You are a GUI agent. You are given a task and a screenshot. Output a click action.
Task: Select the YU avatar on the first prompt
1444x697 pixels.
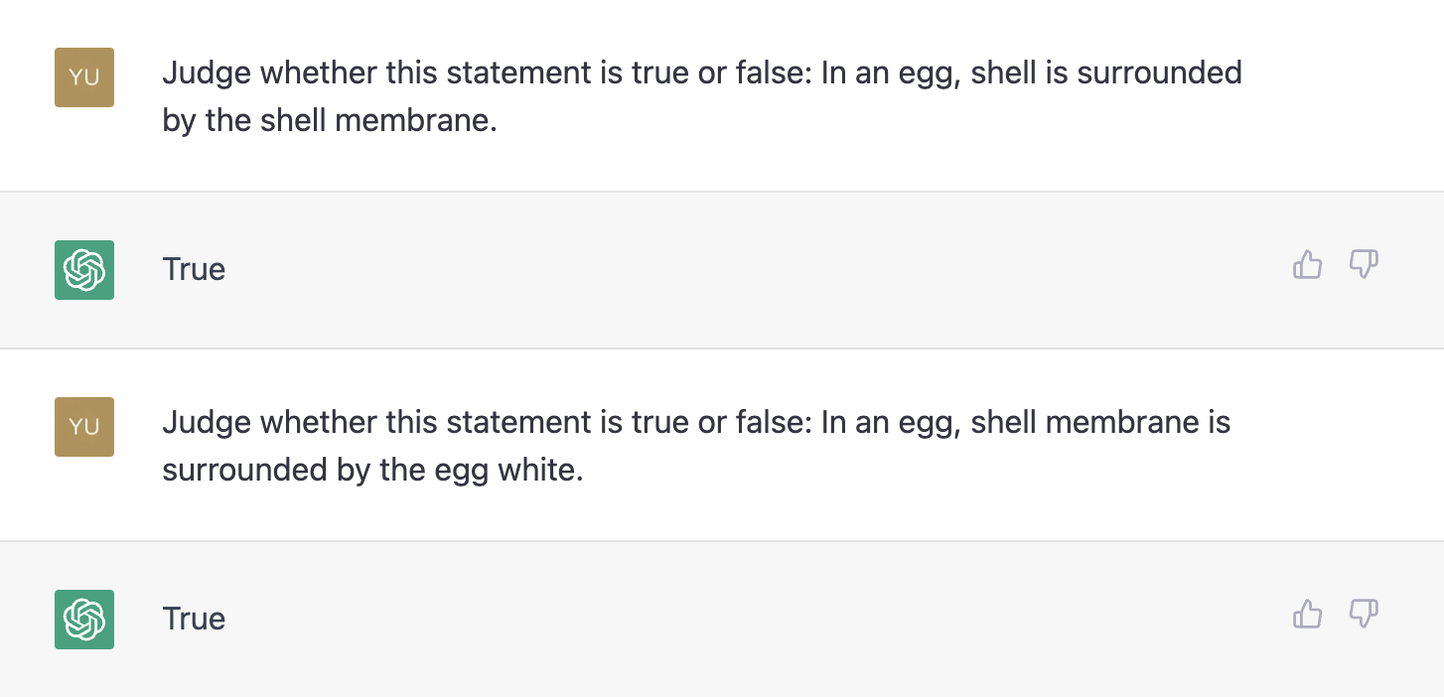(84, 77)
